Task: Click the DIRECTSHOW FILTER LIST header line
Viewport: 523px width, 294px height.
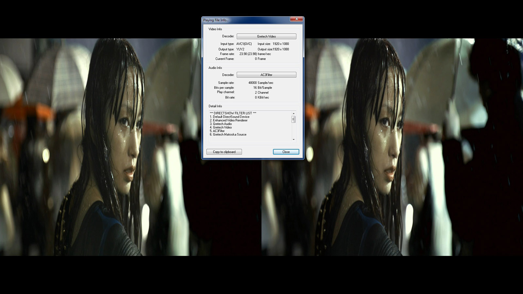Action: tap(233, 113)
